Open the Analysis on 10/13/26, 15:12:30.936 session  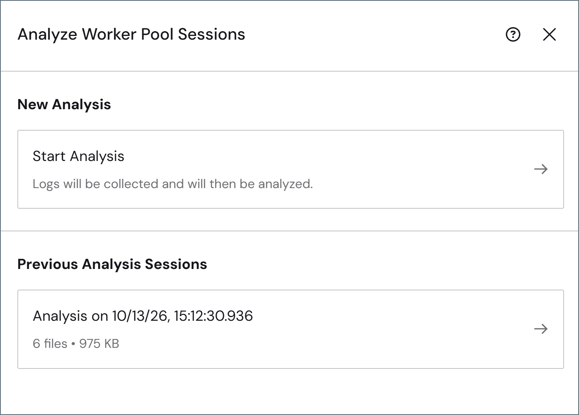tap(290, 329)
